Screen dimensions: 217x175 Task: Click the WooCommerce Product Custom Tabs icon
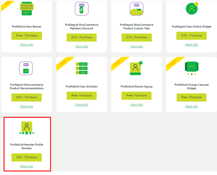(137, 9)
